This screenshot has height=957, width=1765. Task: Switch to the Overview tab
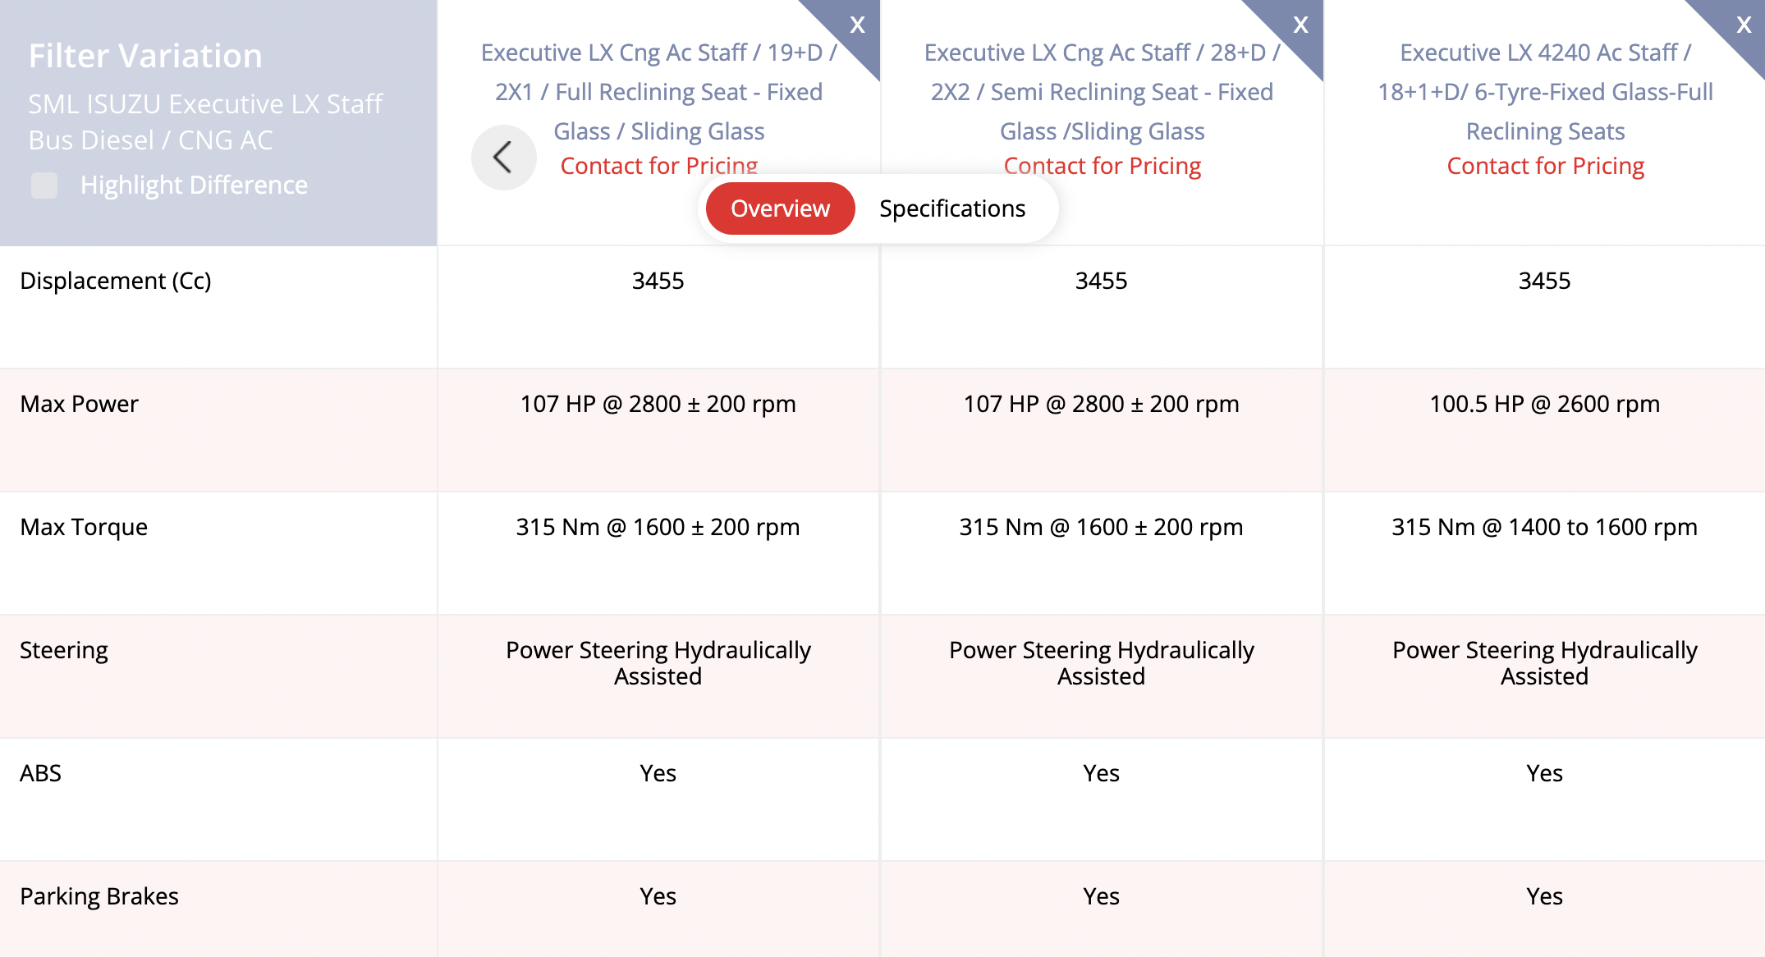pos(780,208)
